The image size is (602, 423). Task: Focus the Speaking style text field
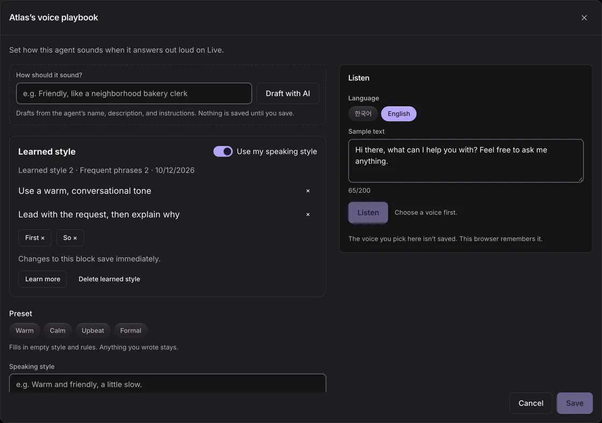[x=167, y=383]
